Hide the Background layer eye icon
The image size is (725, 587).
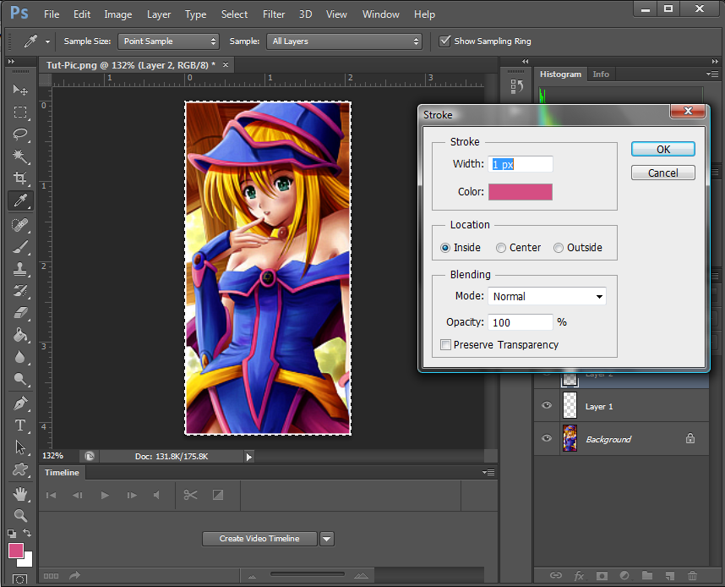point(547,438)
